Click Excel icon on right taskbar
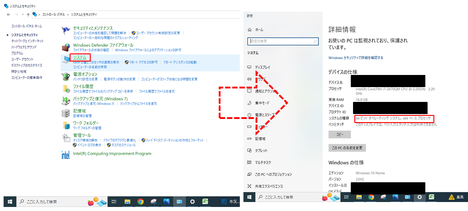Image resolution: width=468 pixels, height=211 pixels. (x=431, y=197)
